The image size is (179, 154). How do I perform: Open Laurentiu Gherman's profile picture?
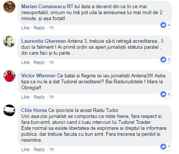9,41
